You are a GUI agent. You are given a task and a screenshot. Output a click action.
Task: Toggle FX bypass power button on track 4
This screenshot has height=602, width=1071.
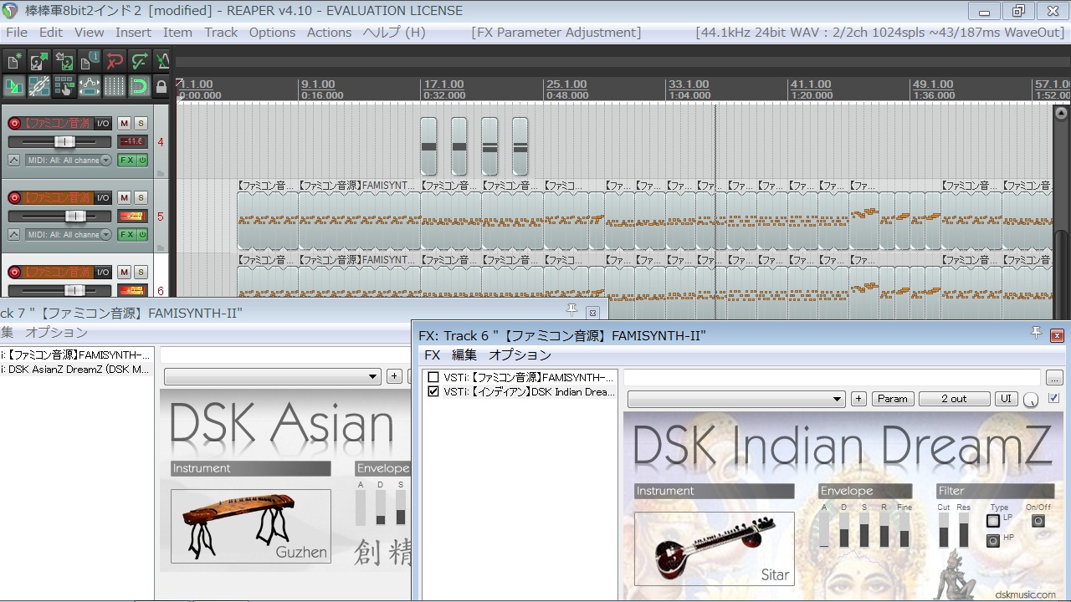click(x=143, y=161)
